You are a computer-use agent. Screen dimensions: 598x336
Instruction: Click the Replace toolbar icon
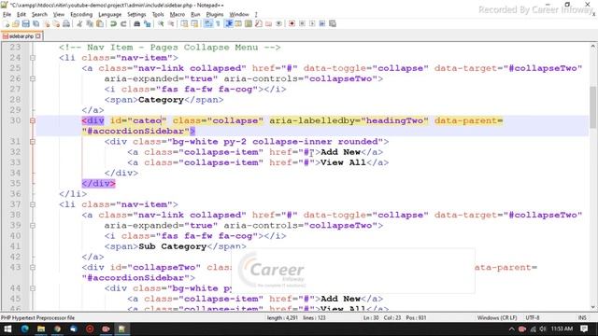click(148, 23)
